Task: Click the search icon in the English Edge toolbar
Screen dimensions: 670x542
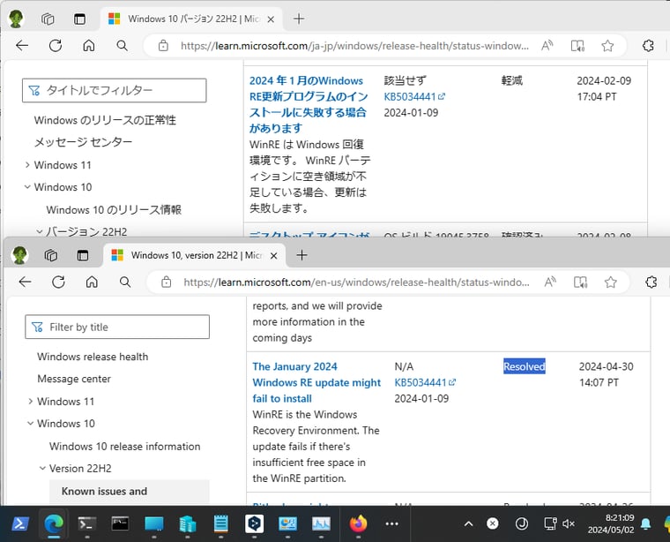Action: [x=125, y=282]
